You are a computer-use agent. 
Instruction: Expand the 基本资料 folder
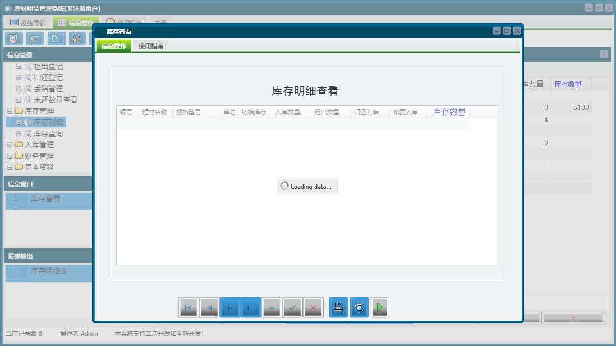tap(10, 167)
